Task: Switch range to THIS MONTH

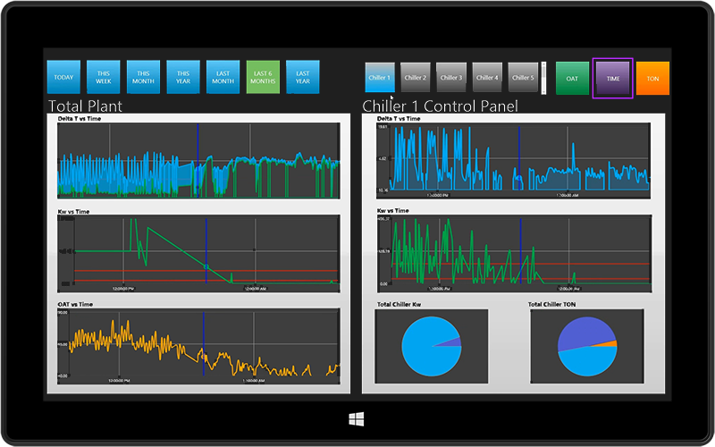Action: 143,78
